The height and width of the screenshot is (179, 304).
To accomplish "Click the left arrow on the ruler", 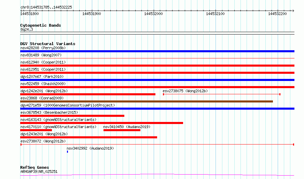I will [x=21, y=11].
